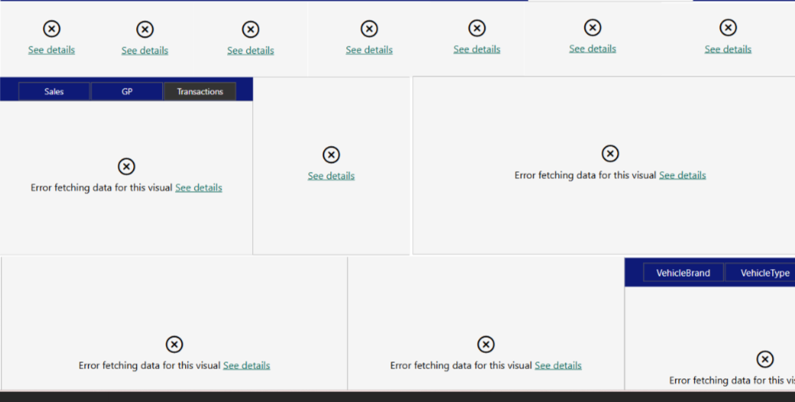Viewport: 795px width, 402px height.
Task: Switch to the GP tab
Action: click(x=127, y=92)
